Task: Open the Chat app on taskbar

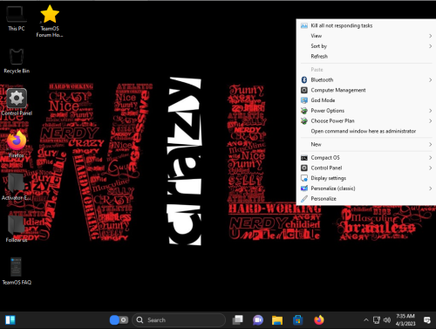Action: (257, 320)
